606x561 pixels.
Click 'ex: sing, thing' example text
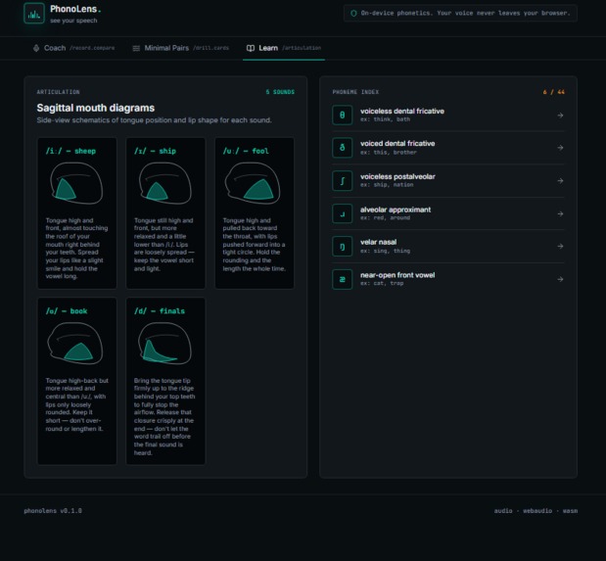pos(385,251)
